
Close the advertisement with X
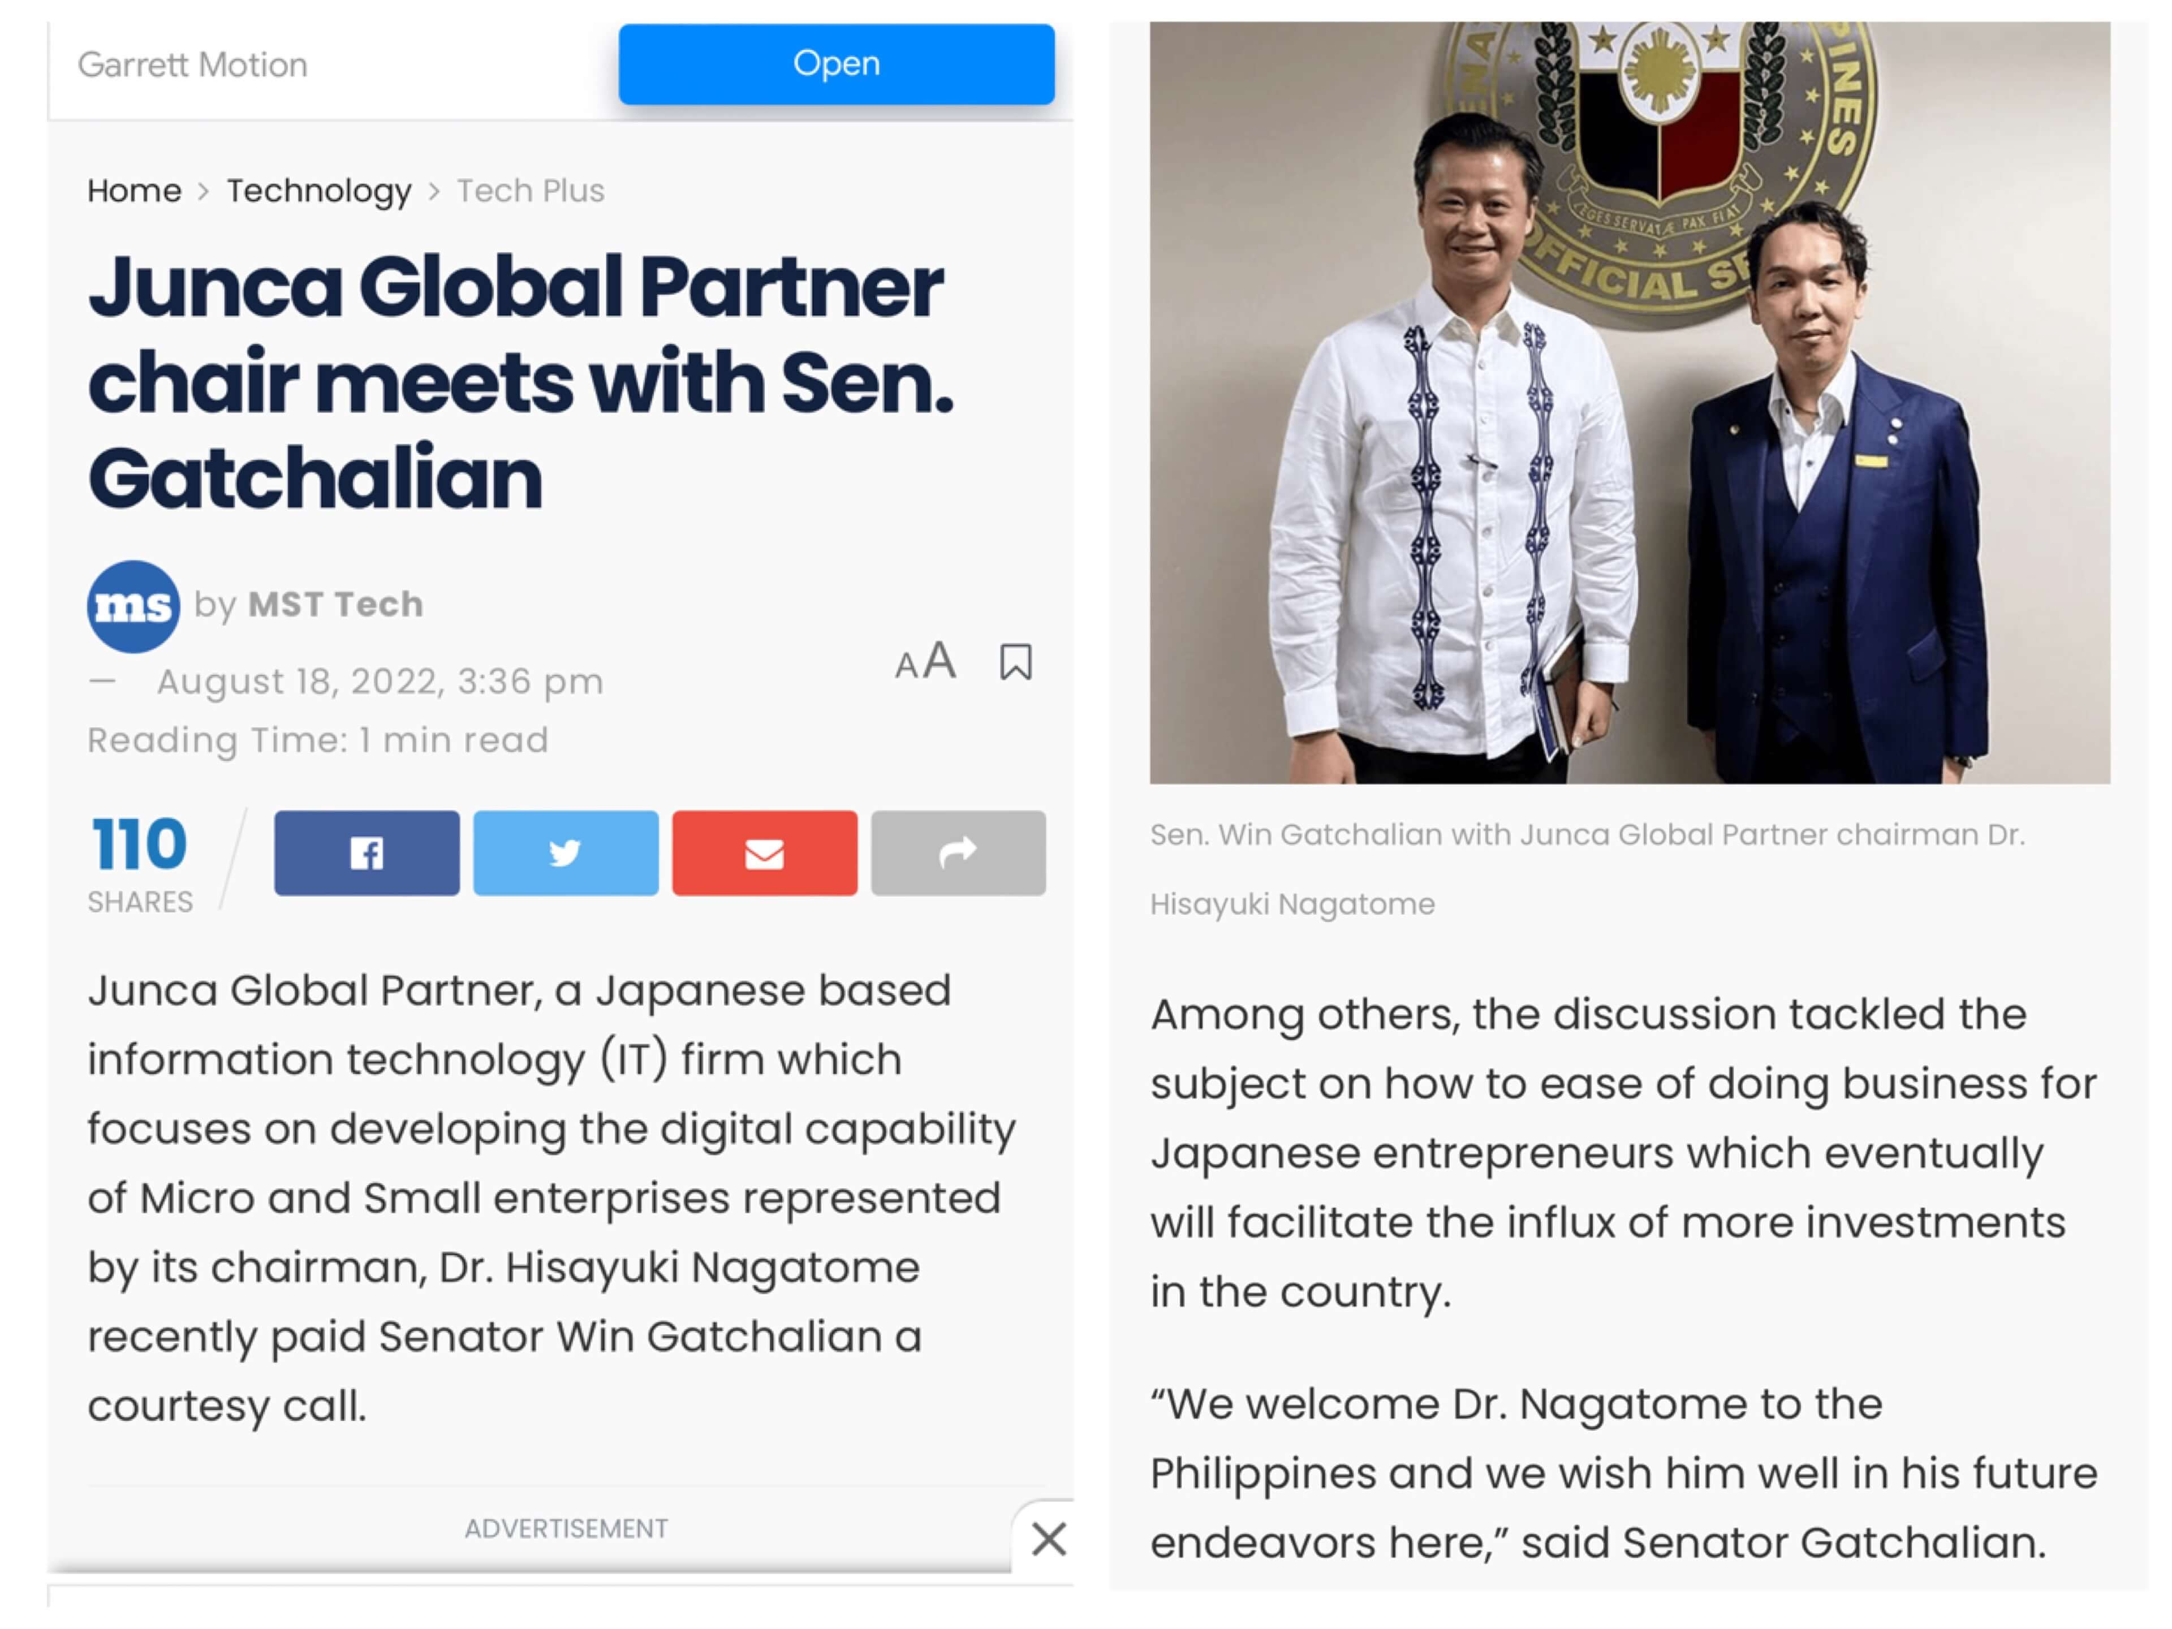[x=1049, y=1539]
